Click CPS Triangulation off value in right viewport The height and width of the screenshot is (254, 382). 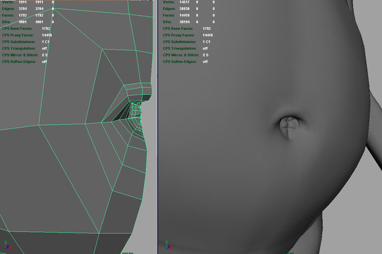click(x=205, y=48)
